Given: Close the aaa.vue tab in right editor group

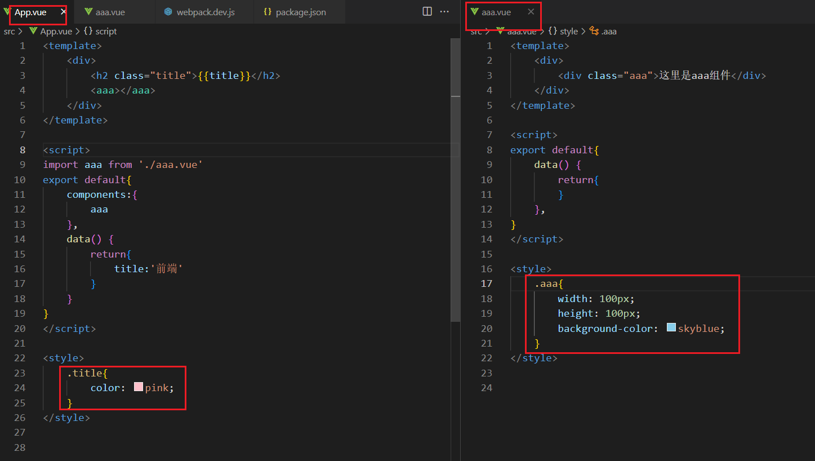Looking at the screenshot, I should pos(531,12).
